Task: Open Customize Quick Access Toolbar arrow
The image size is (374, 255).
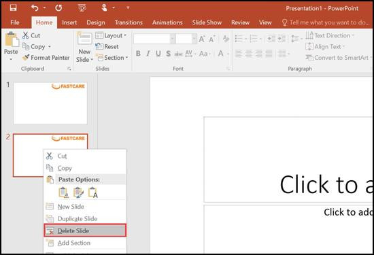Action: (128, 8)
